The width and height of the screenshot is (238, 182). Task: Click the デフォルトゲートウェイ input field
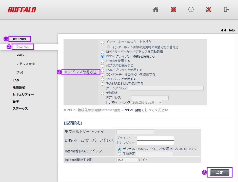pyautogui.click(x=135, y=132)
